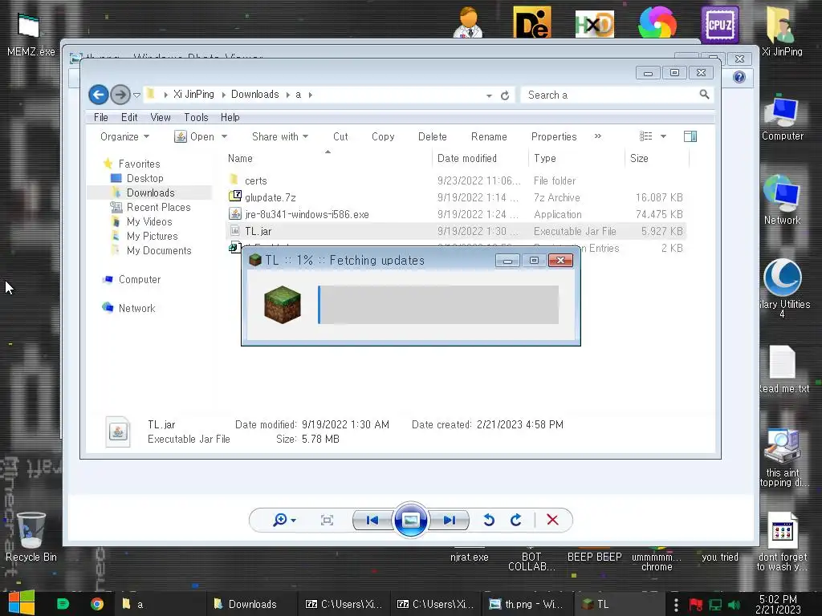Click Xi JinPing in the address breadcrumb

193,95
